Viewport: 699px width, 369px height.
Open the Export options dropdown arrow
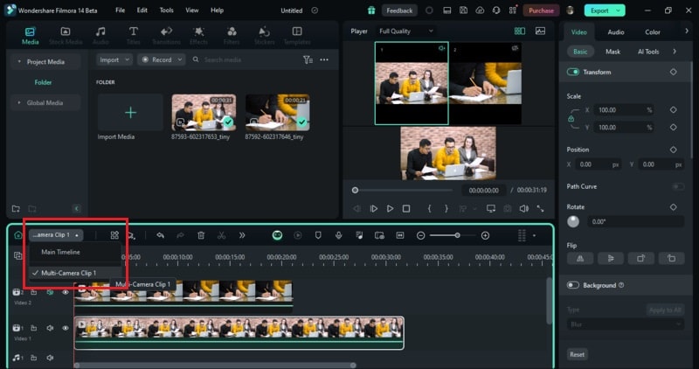(619, 10)
